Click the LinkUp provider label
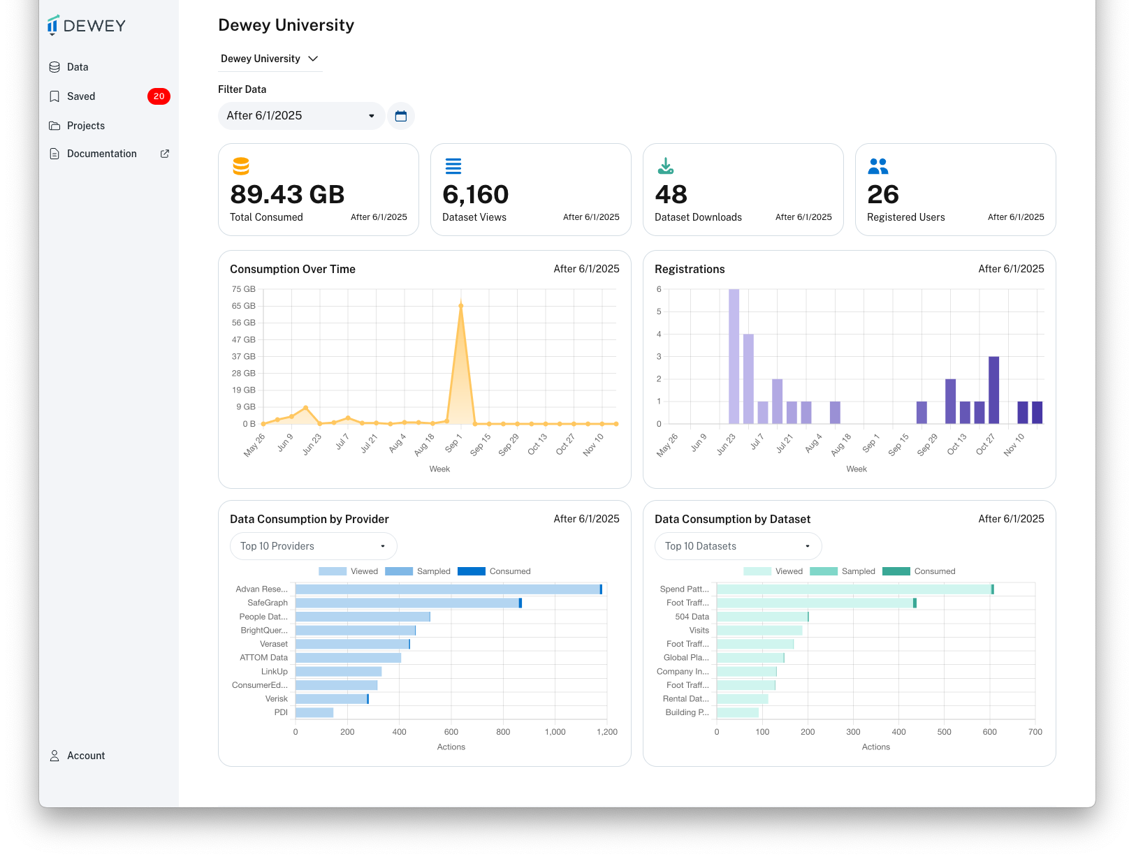Image resolution: width=1129 pixels, height=859 pixels. click(x=275, y=672)
